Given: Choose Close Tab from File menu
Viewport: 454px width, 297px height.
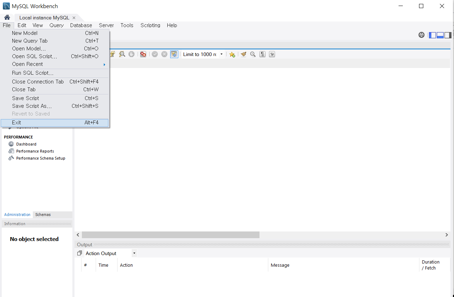Looking at the screenshot, I should click(x=55, y=89).
